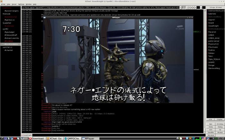Toggle the N (no outside messages) channel mode

pos(183,7)
